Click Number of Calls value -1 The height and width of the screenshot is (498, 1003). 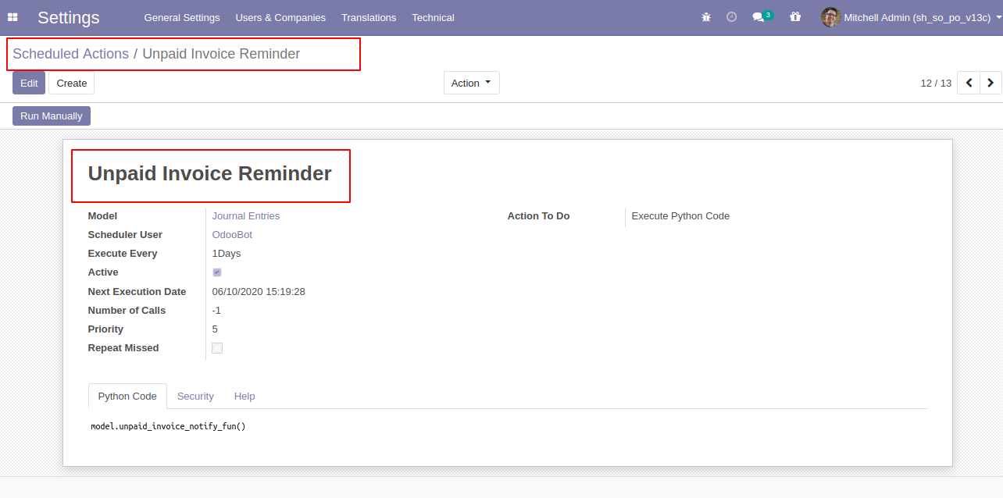(216, 311)
